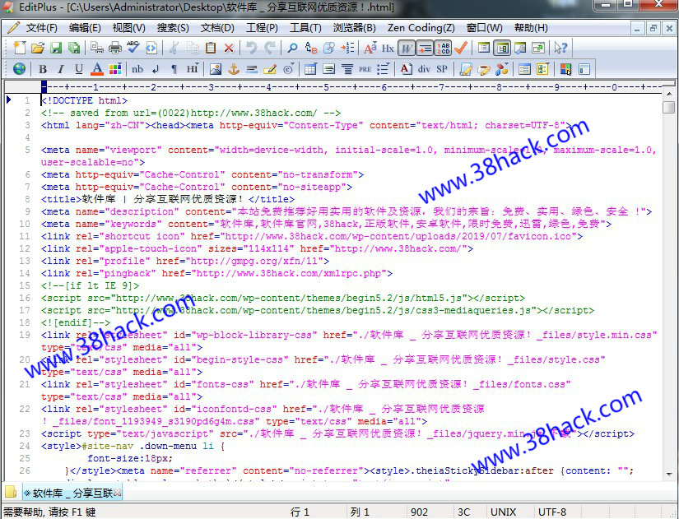679x519 pixels.
Task: Insert a paragraph tag with pilcrow icon
Action: click(x=174, y=69)
